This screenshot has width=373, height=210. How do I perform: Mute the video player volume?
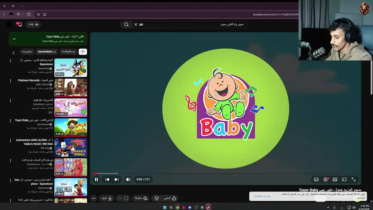[128, 179]
